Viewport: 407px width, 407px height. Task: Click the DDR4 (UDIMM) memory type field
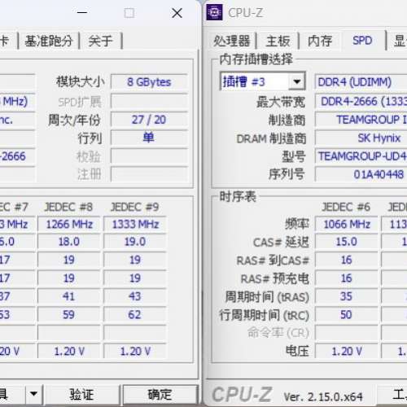(361, 82)
